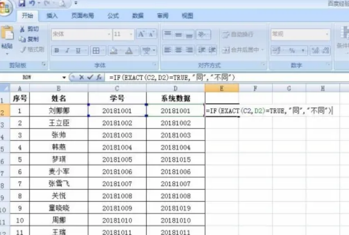Image resolution: width=349 pixels, height=235 pixels.
Task: Open the Paste options dropdown arrow
Action: [x=7, y=54]
